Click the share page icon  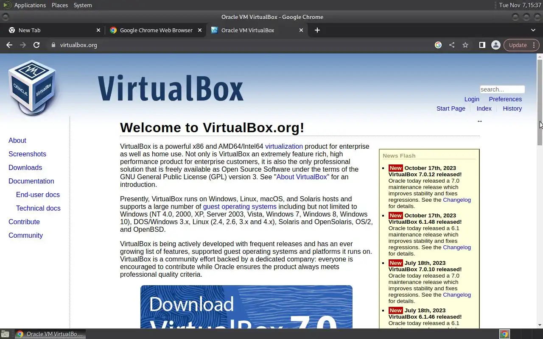(452, 45)
